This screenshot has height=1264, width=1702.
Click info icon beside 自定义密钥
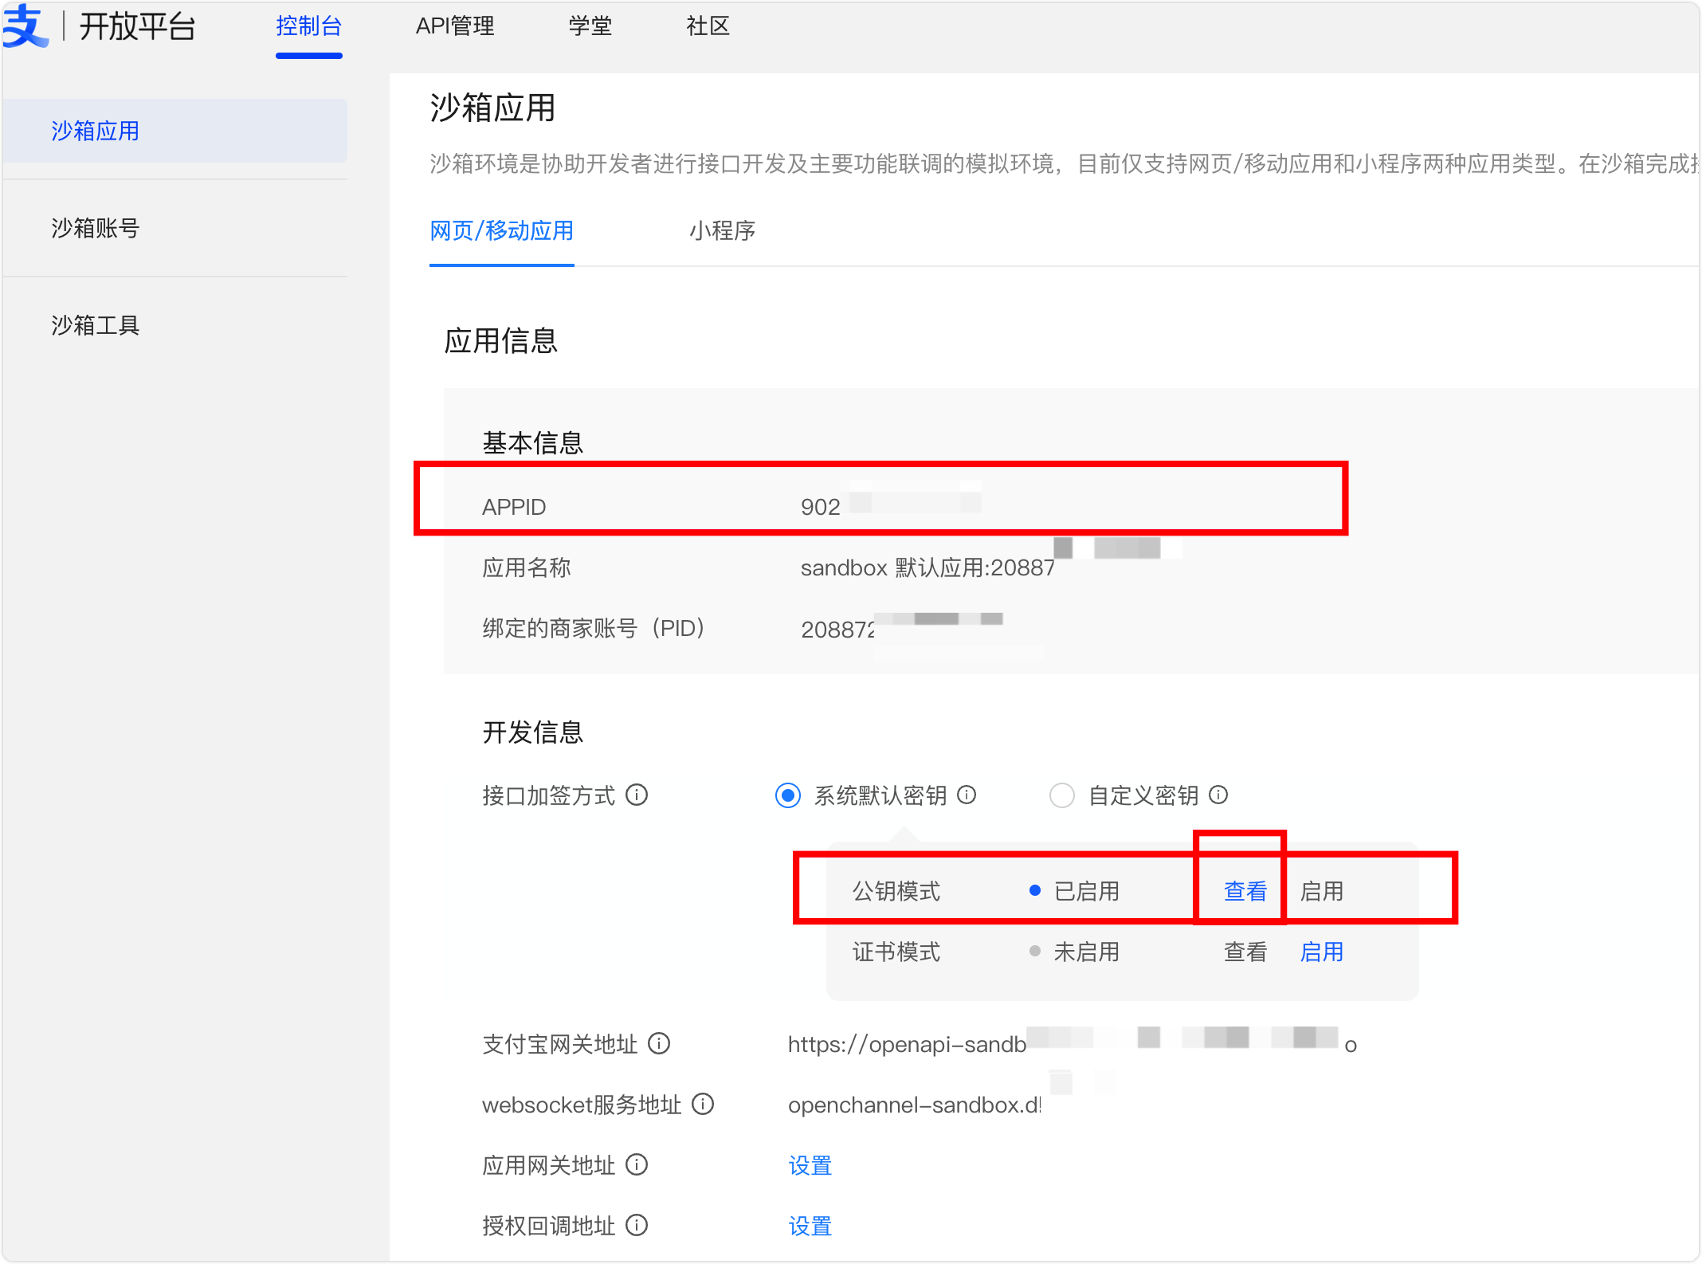coord(1218,795)
